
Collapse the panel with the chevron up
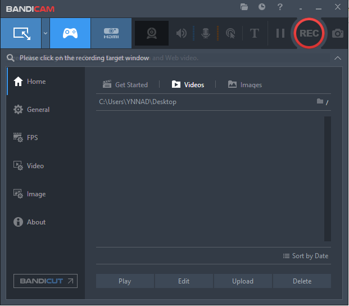[x=337, y=58]
